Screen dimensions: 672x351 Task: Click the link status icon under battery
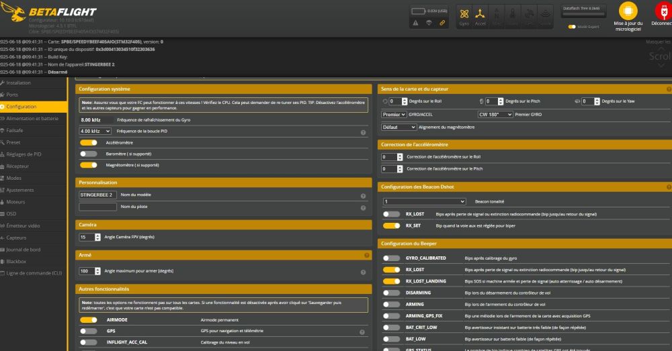(x=442, y=23)
